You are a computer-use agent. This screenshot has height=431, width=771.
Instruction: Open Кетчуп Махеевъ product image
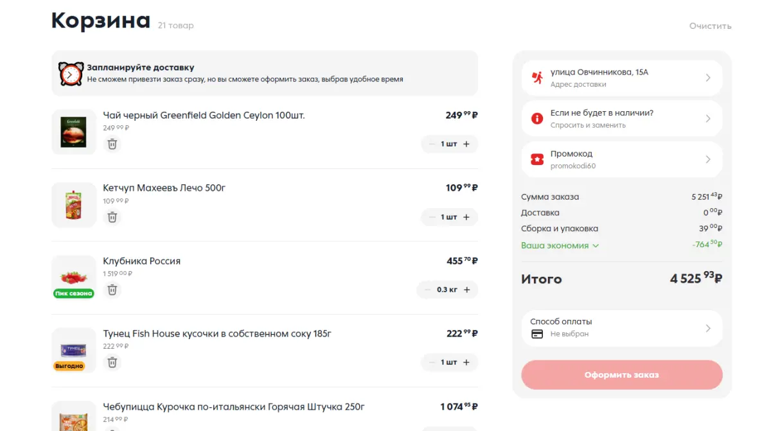click(x=74, y=204)
